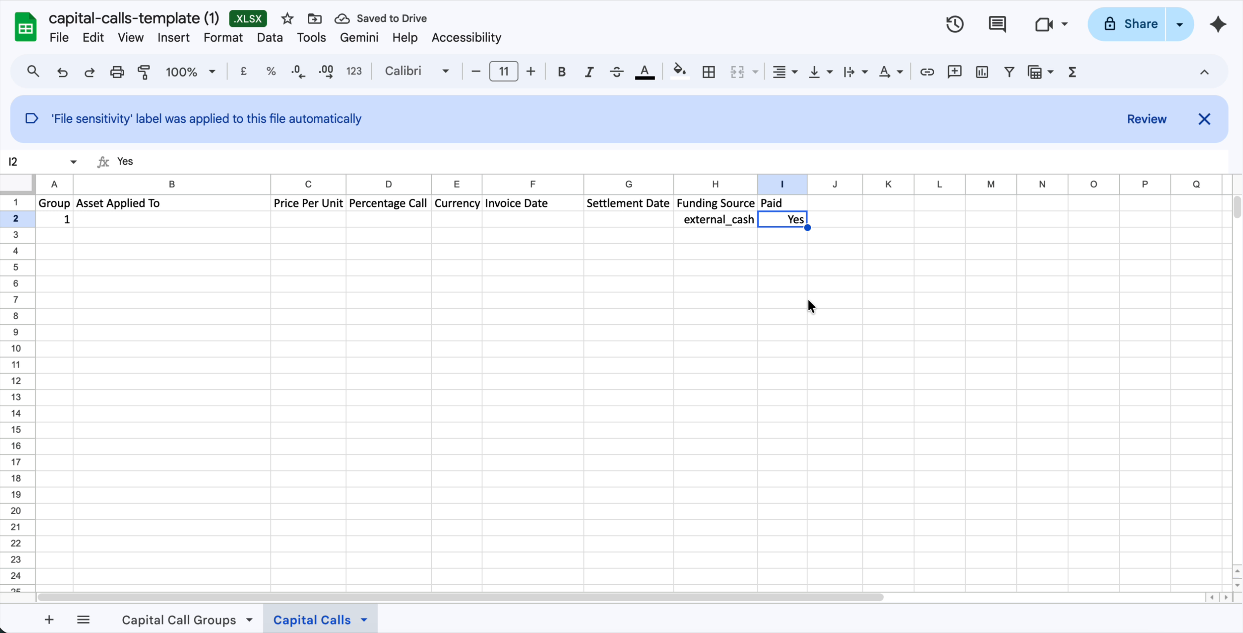Click the formula bar containing Yes
Screen dimensions: 1243x633
click(671, 162)
